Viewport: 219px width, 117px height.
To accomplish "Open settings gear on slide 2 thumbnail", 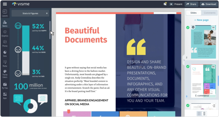I will (193, 27).
